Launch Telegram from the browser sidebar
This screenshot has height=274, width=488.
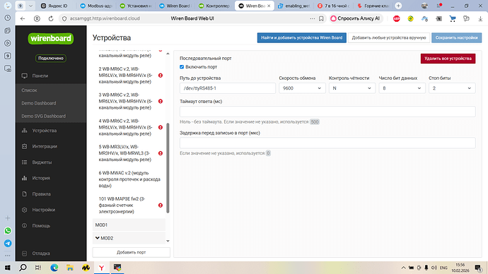pos(8,243)
